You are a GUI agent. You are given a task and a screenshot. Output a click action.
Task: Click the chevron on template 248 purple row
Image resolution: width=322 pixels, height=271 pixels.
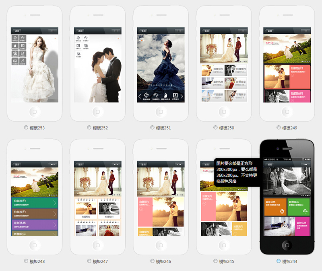(55, 224)
